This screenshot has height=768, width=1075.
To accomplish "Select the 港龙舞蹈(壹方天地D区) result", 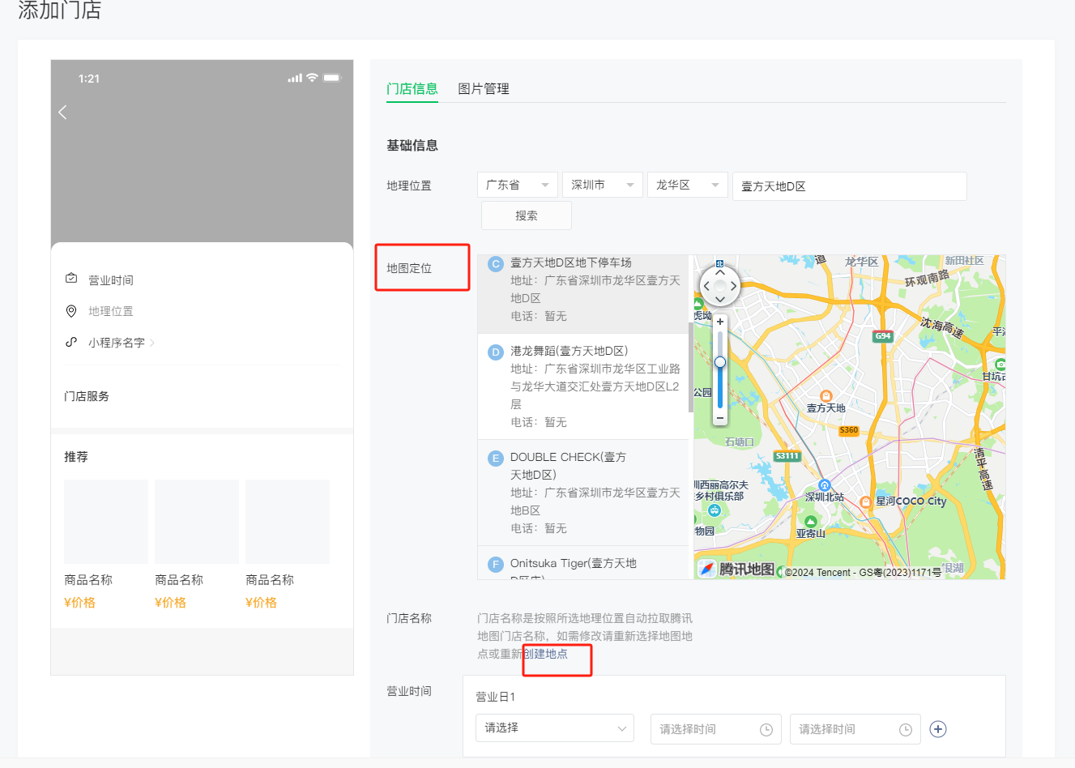I will pos(583,386).
